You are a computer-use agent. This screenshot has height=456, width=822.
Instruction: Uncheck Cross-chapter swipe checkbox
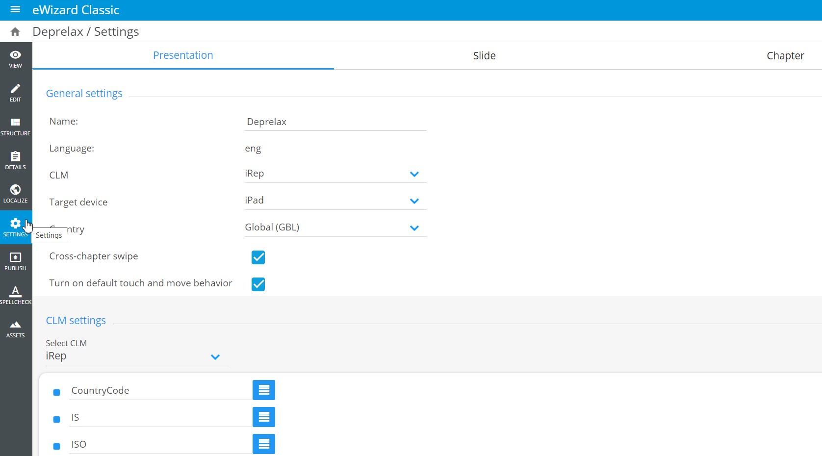pos(258,257)
